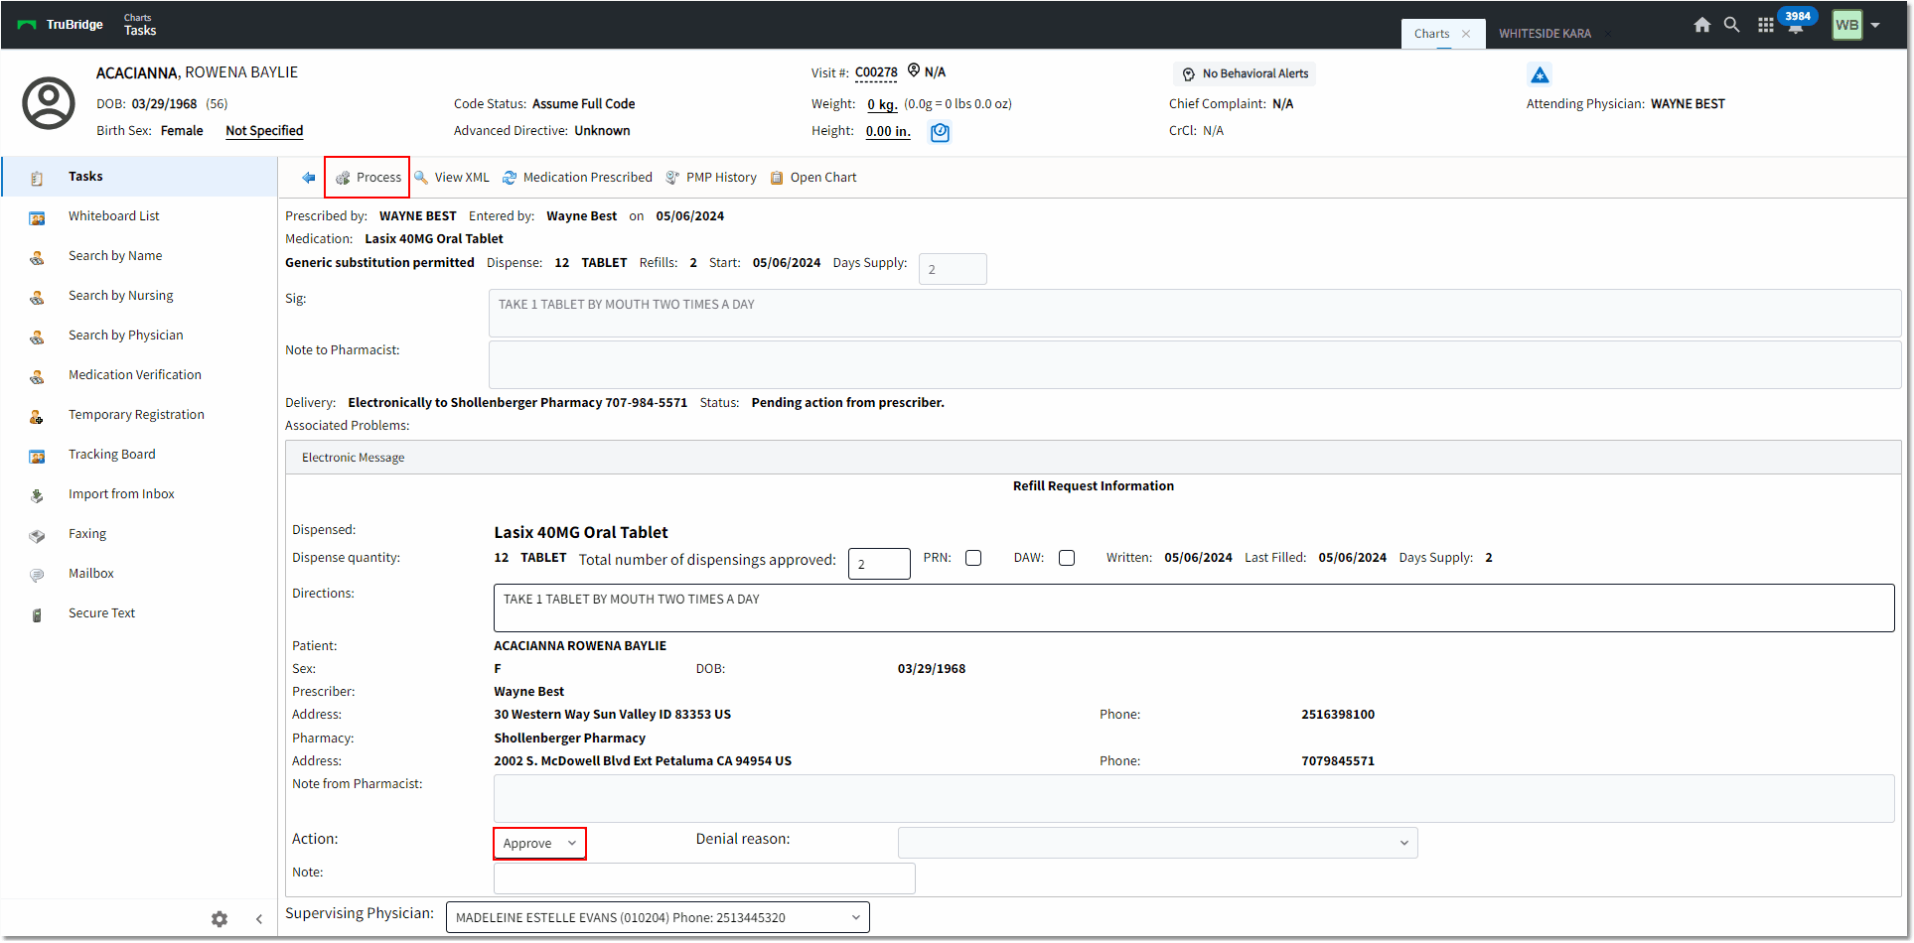Image resolution: width=1914 pixels, height=943 pixels.
Task: Expand the user menu dropdown arrow
Action: click(1875, 26)
